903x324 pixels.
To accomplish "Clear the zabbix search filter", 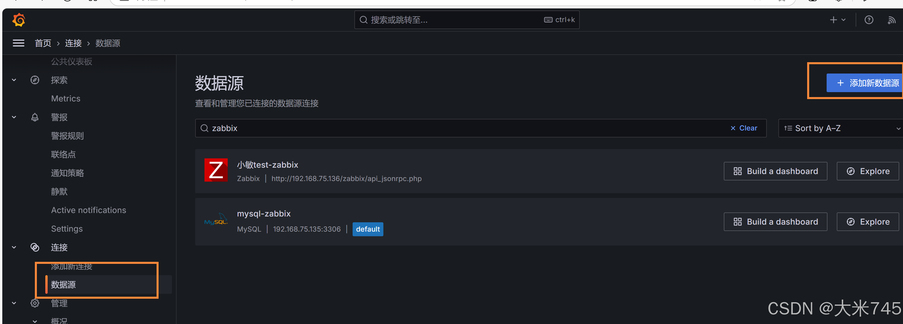I will coord(743,128).
